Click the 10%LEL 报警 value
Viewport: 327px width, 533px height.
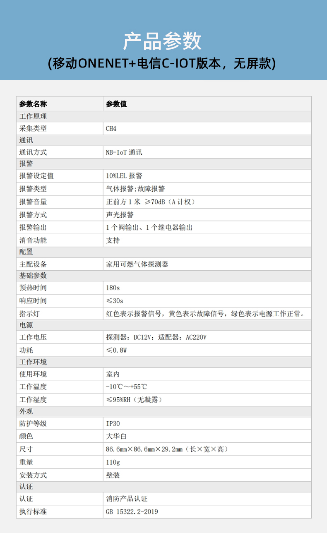125,176
